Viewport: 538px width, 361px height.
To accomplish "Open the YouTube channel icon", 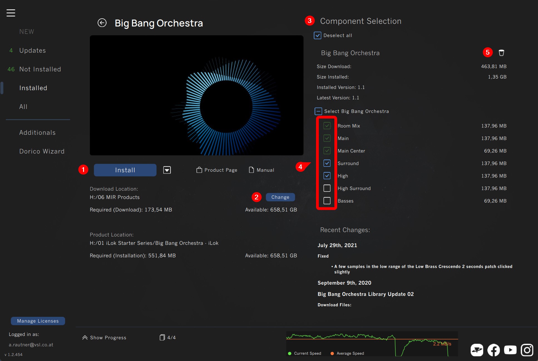I will 510,350.
